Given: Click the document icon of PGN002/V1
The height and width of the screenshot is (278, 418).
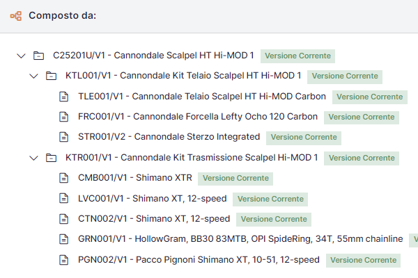Looking at the screenshot, I should pyautogui.click(x=63, y=260).
